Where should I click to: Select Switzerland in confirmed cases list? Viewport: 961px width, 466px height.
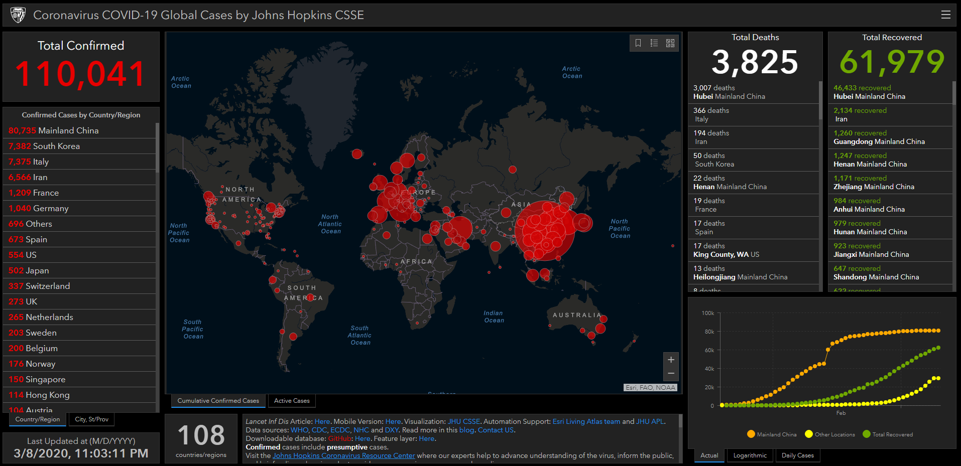click(x=80, y=286)
